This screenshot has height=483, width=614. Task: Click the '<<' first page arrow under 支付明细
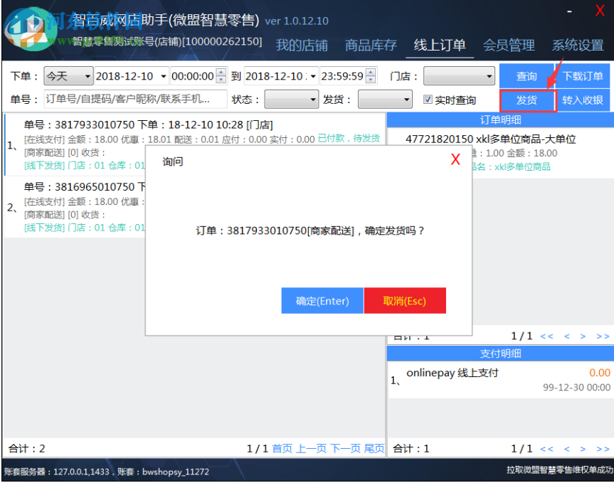(546, 448)
